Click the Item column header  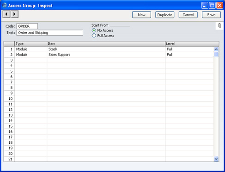(106, 44)
